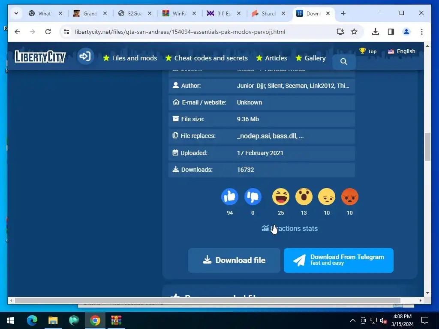Click the author names Junior_Djjr, Silent link
439x329 pixels.
pyautogui.click(x=293, y=86)
